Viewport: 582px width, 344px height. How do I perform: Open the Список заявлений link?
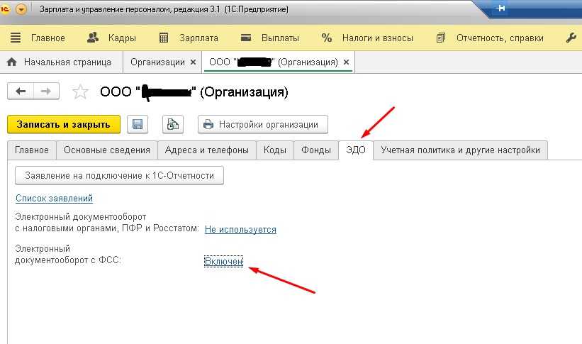[x=54, y=199]
